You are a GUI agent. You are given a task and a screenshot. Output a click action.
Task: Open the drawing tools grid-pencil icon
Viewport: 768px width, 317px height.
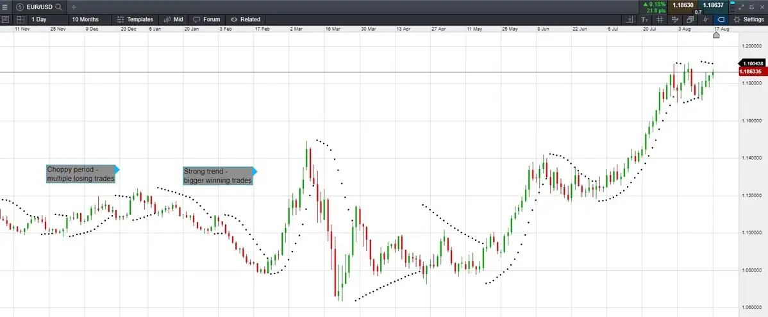point(675,19)
